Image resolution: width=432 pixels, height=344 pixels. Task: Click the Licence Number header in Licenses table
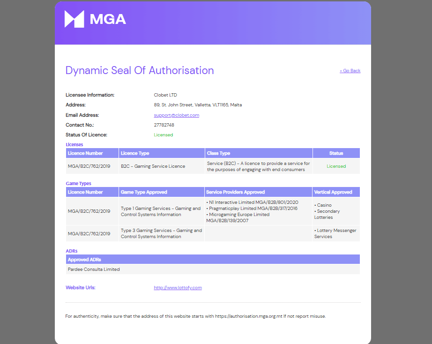[92, 153]
